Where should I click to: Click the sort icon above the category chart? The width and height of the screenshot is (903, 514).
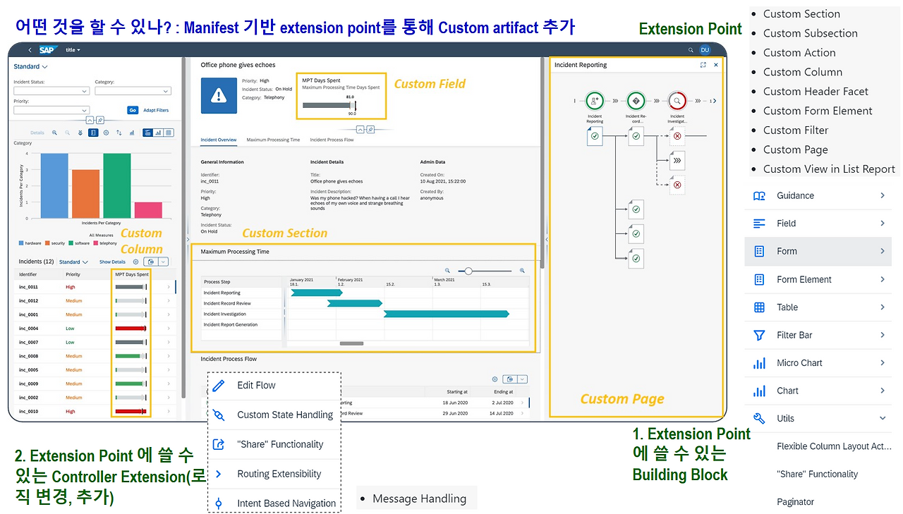pos(118,133)
